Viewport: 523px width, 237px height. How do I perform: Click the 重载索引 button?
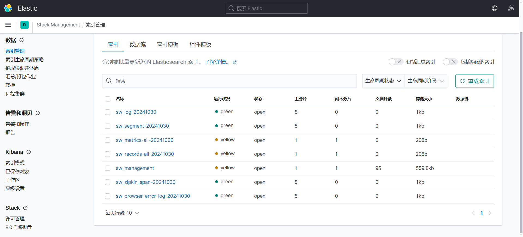(x=475, y=81)
